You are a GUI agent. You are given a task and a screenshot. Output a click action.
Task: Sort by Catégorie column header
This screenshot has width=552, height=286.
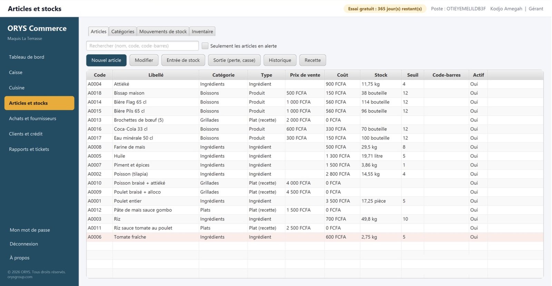(x=223, y=75)
